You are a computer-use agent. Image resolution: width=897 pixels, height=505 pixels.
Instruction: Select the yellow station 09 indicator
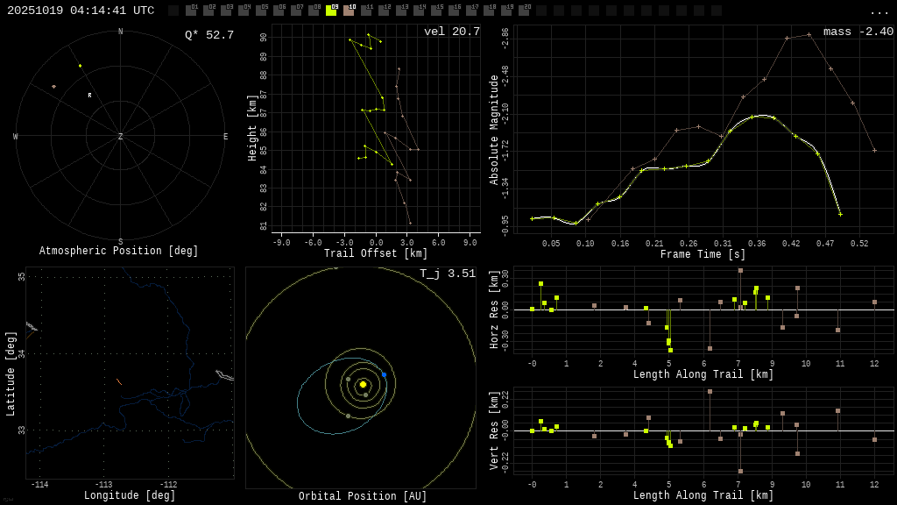pos(331,11)
